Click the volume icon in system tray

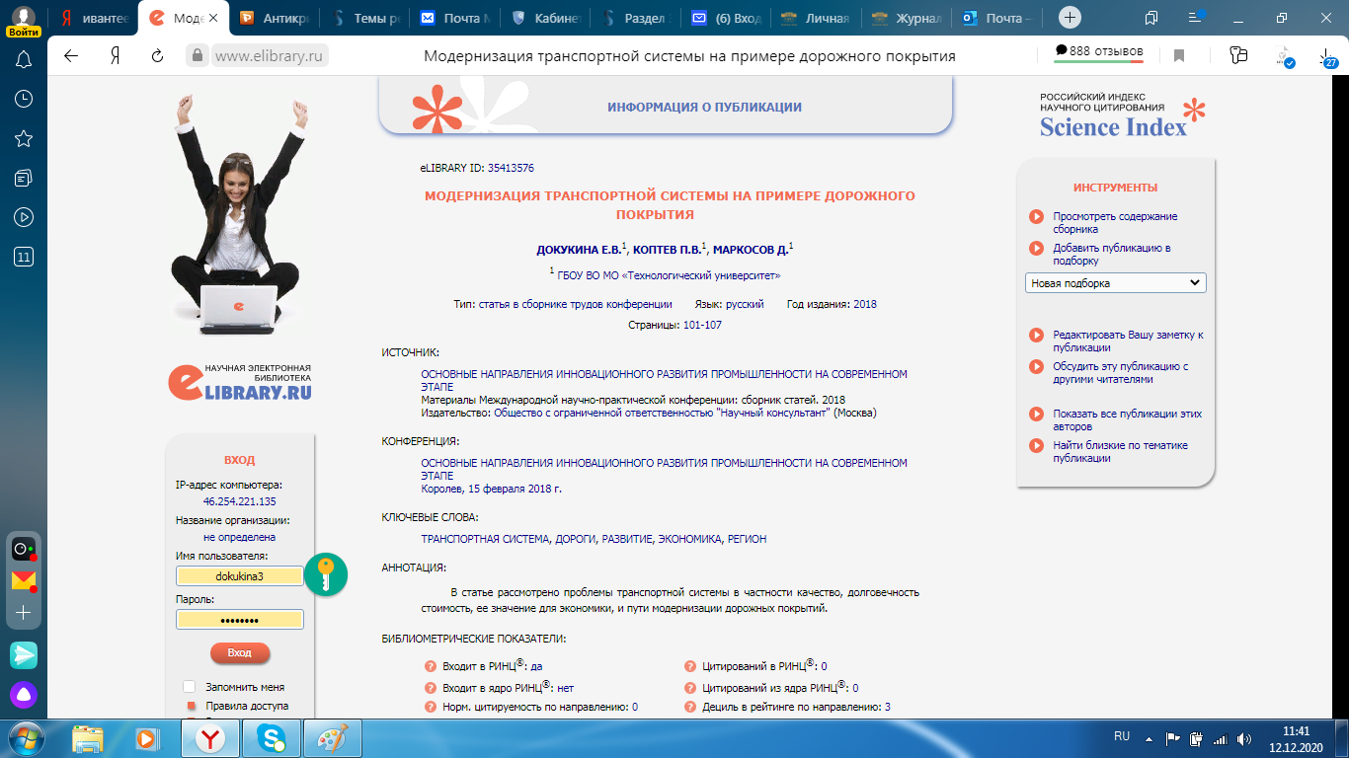(1242, 737)
